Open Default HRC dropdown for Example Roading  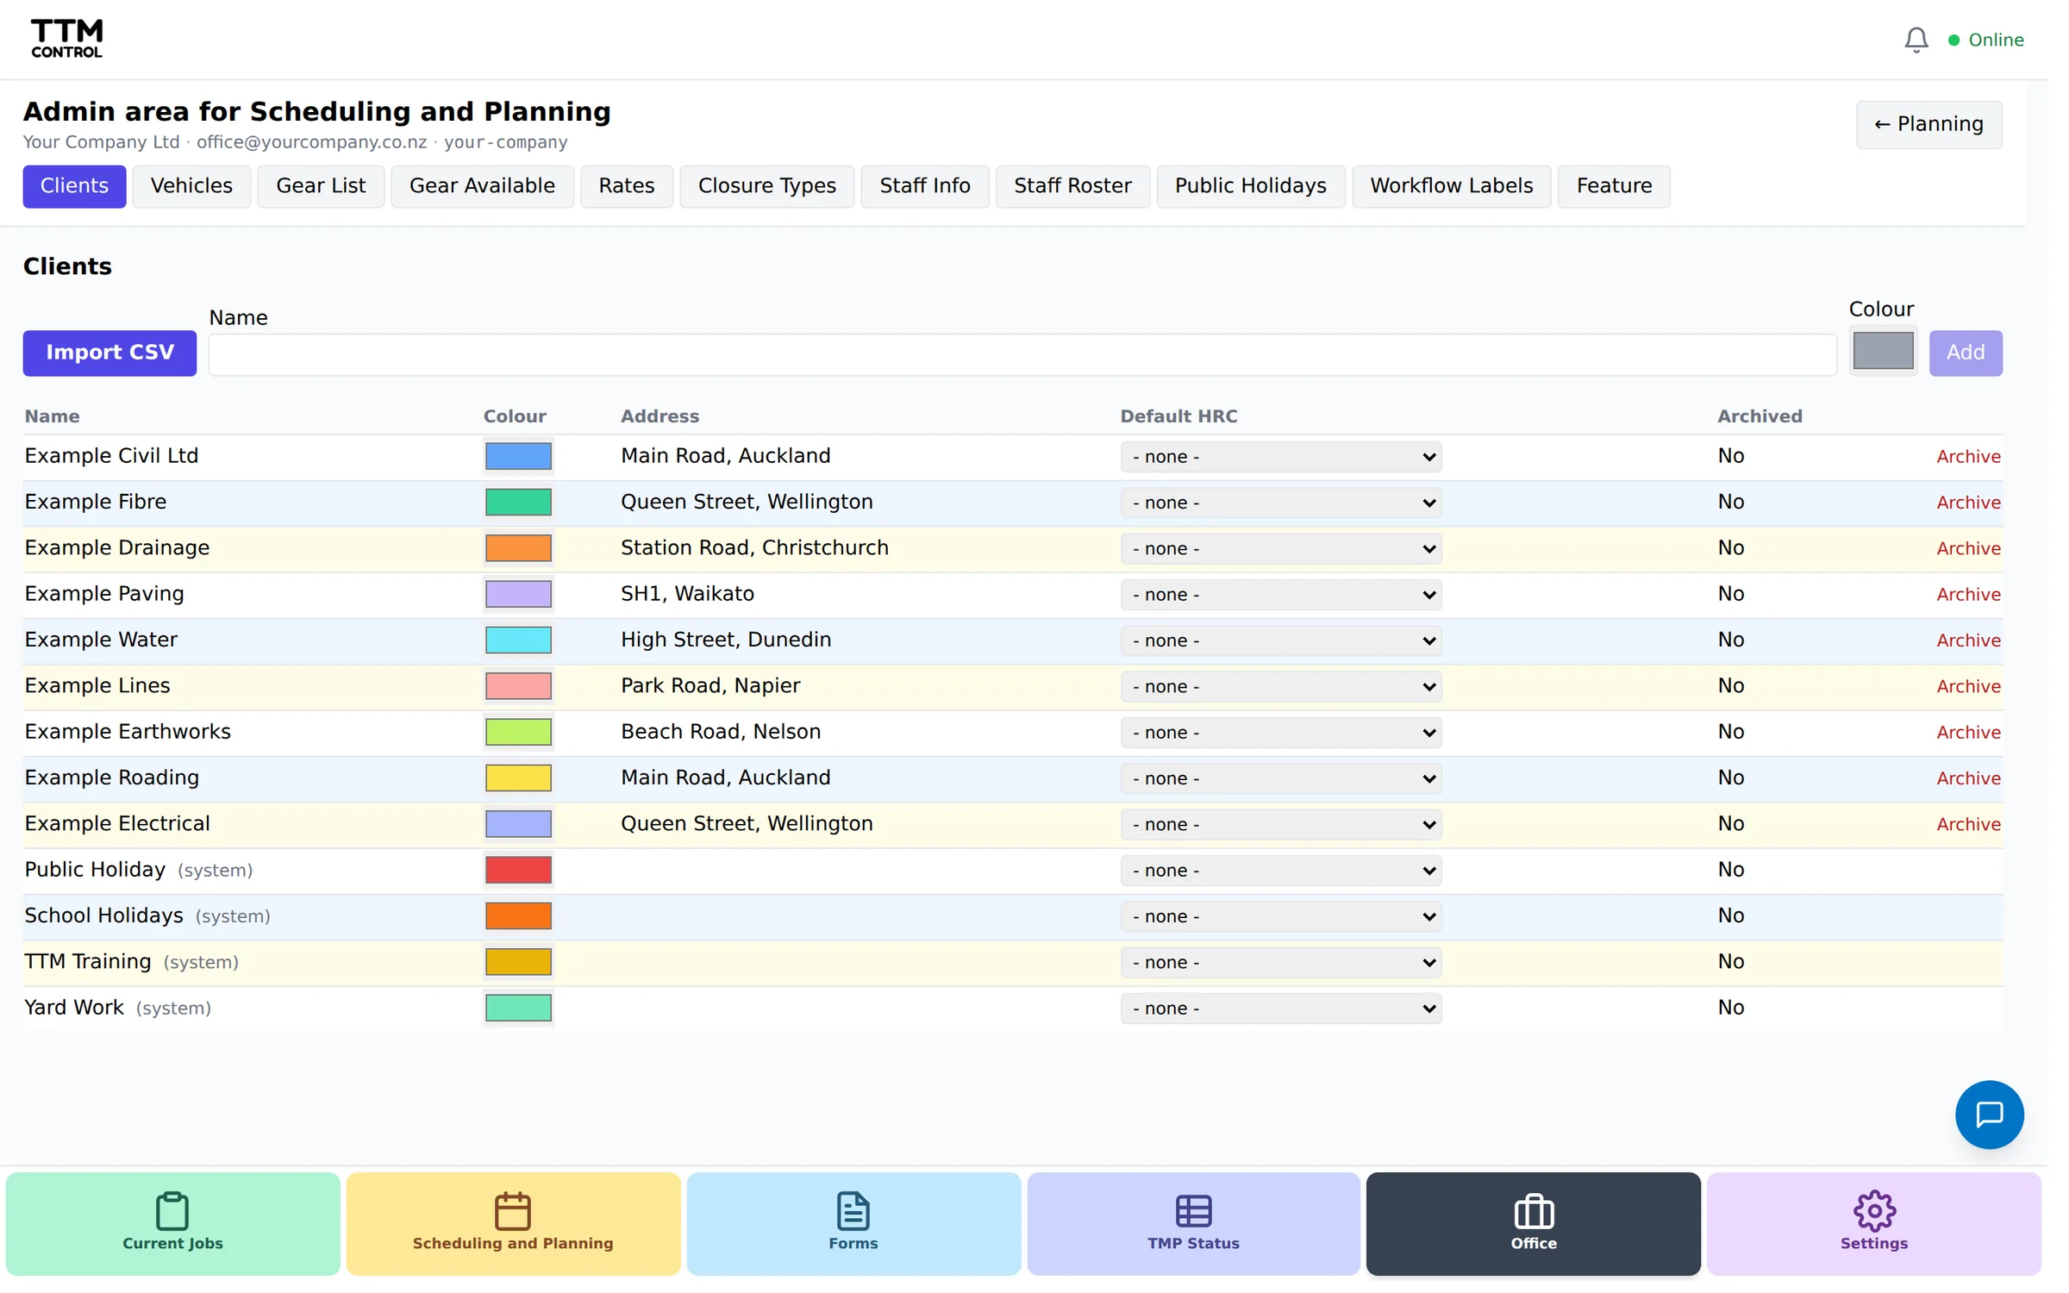1280,778
